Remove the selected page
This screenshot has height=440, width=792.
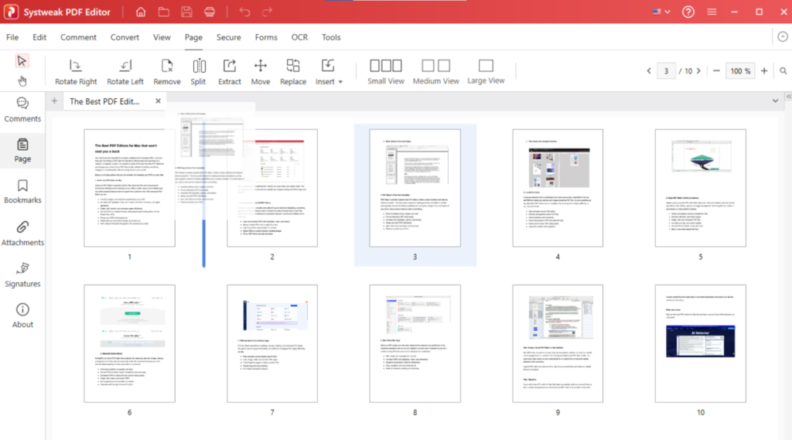(x=167, y=72)
